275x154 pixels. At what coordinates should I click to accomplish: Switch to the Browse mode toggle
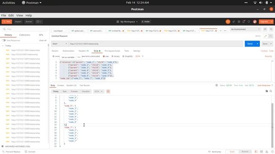tap(245, 151)
